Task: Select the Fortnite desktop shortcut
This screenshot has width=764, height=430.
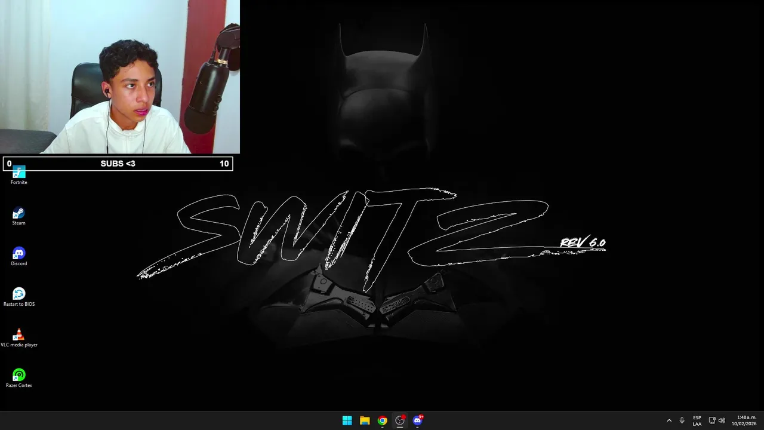Action: click(19, 176)
